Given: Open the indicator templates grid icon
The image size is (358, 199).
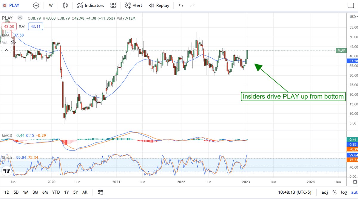Looking at the screenshot, I should 113,5.
